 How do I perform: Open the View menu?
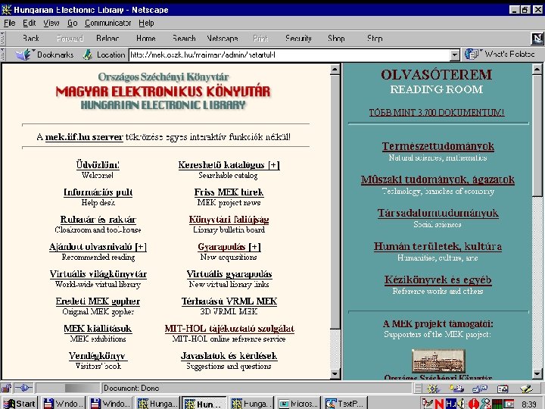[51, 23]
